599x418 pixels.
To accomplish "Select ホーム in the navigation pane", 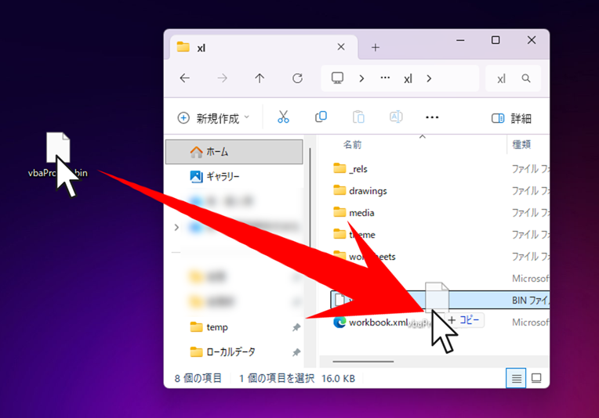I will coord(234,152).
